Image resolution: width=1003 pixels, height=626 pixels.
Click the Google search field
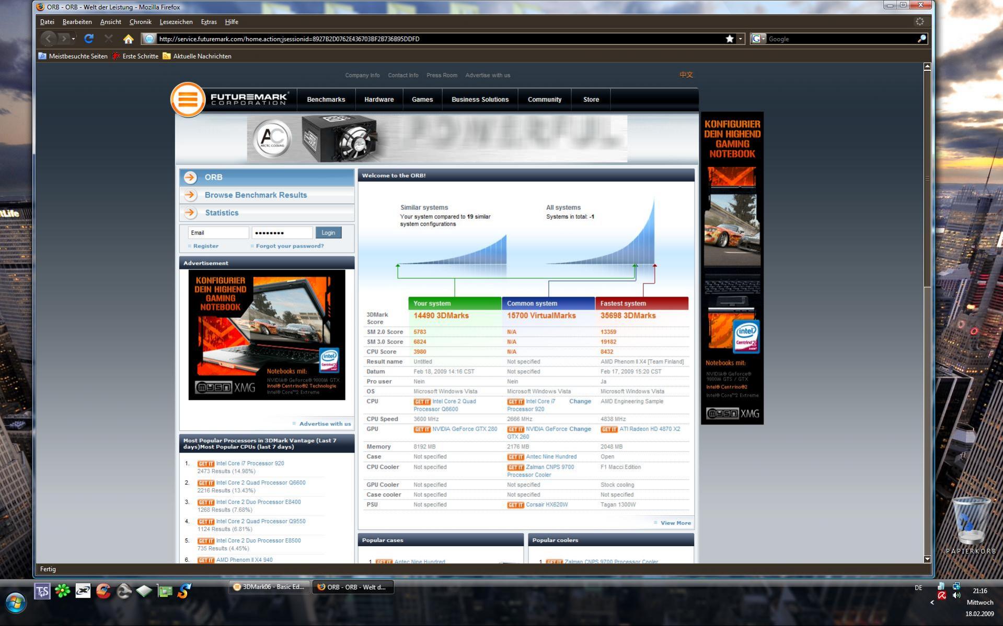tap(841, 39)
